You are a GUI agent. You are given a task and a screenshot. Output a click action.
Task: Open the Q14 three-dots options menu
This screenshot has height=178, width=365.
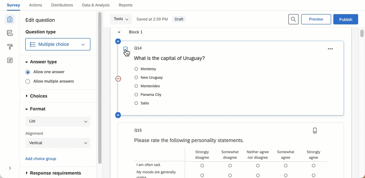(330, 49)
